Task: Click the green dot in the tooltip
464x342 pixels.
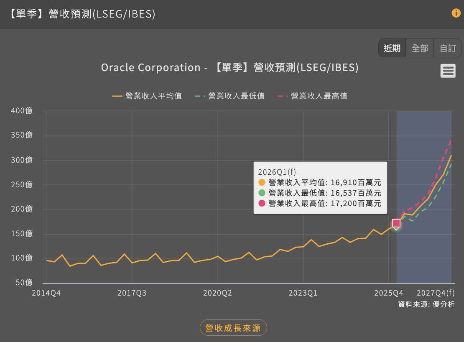Action: pos(262,193)
